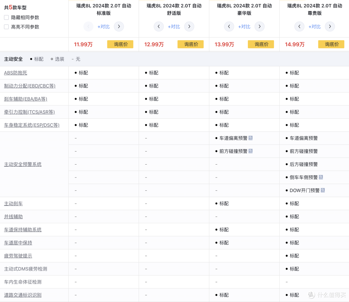Click next arrow under 尊贵版 model
Viewport: 349px width, 302px height.
[330, 27]
